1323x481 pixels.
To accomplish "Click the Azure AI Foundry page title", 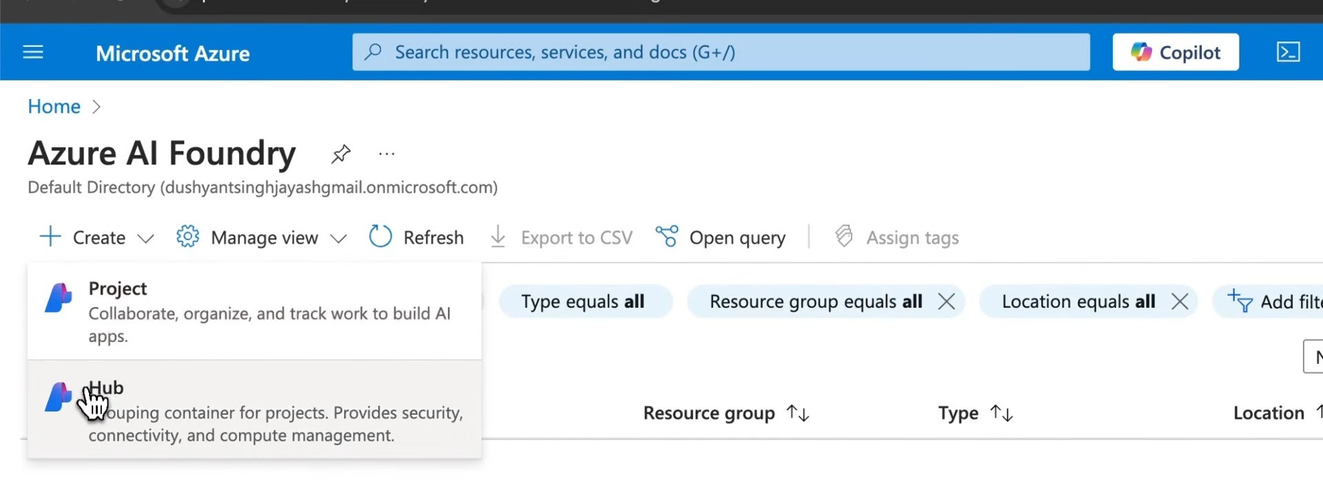I will 162,153.
